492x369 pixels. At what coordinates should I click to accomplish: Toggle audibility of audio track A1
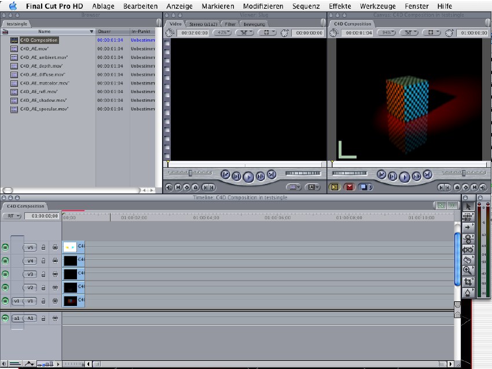tap(5, 318)
